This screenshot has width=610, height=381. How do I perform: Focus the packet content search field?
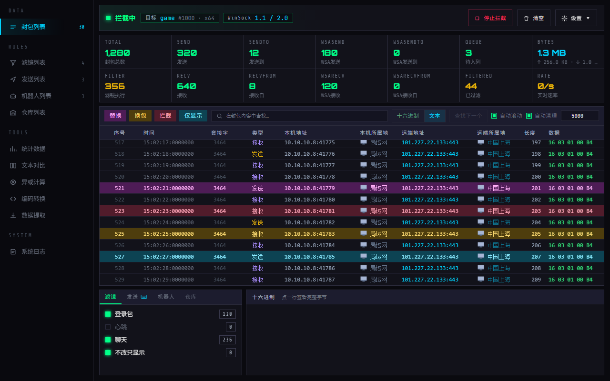pos(299,116)
